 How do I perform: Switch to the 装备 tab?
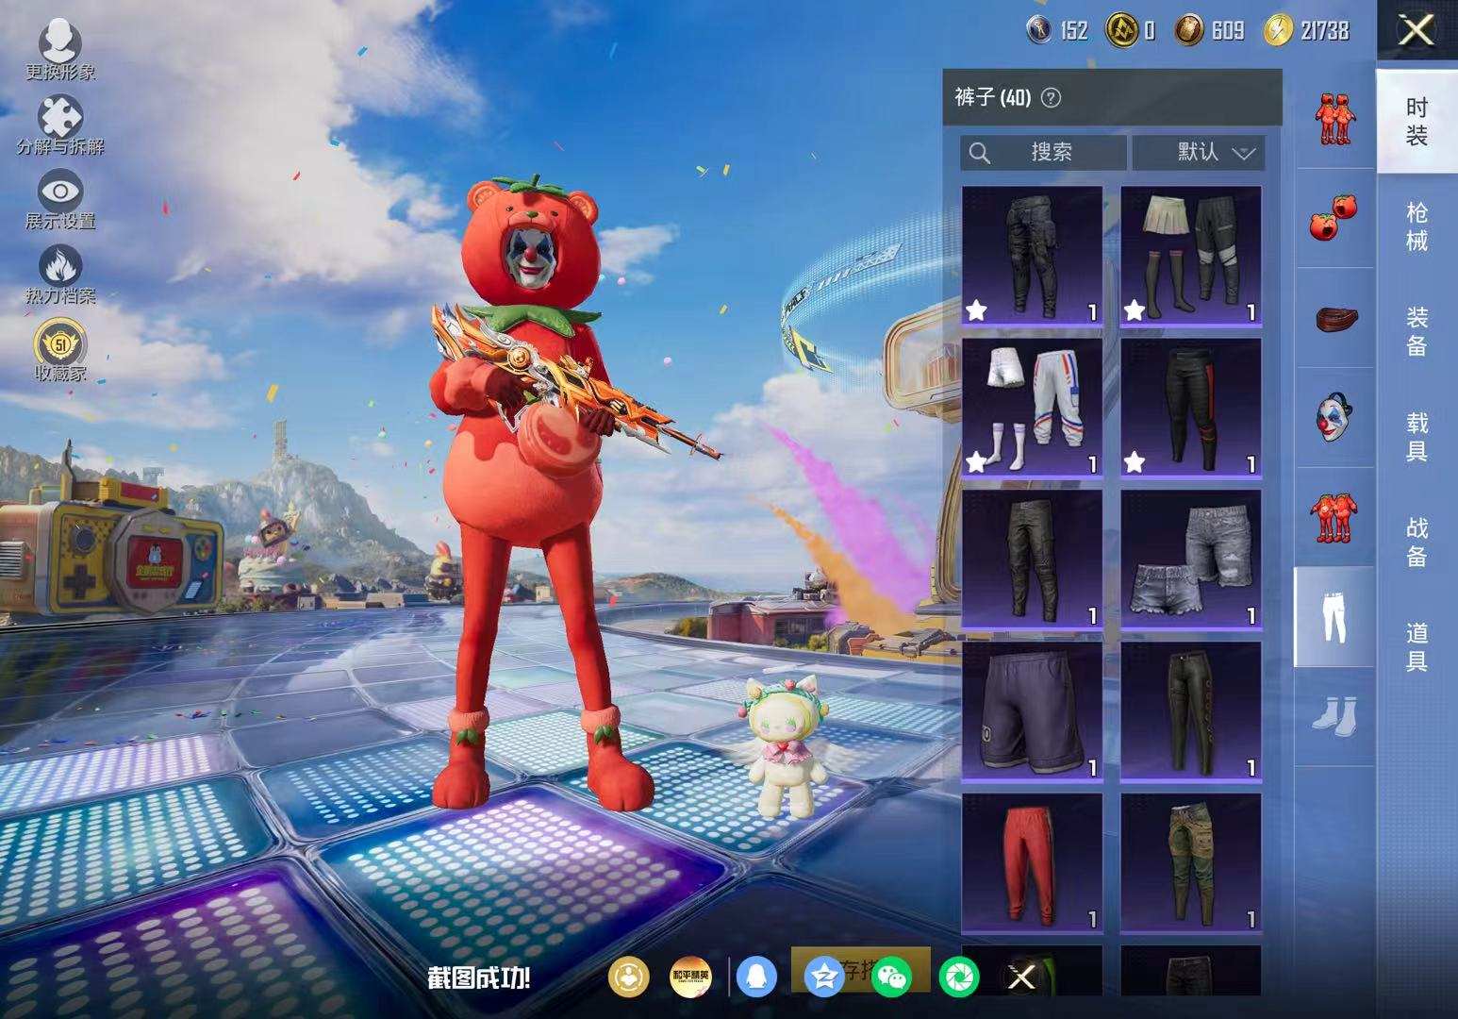point(1417,331)
